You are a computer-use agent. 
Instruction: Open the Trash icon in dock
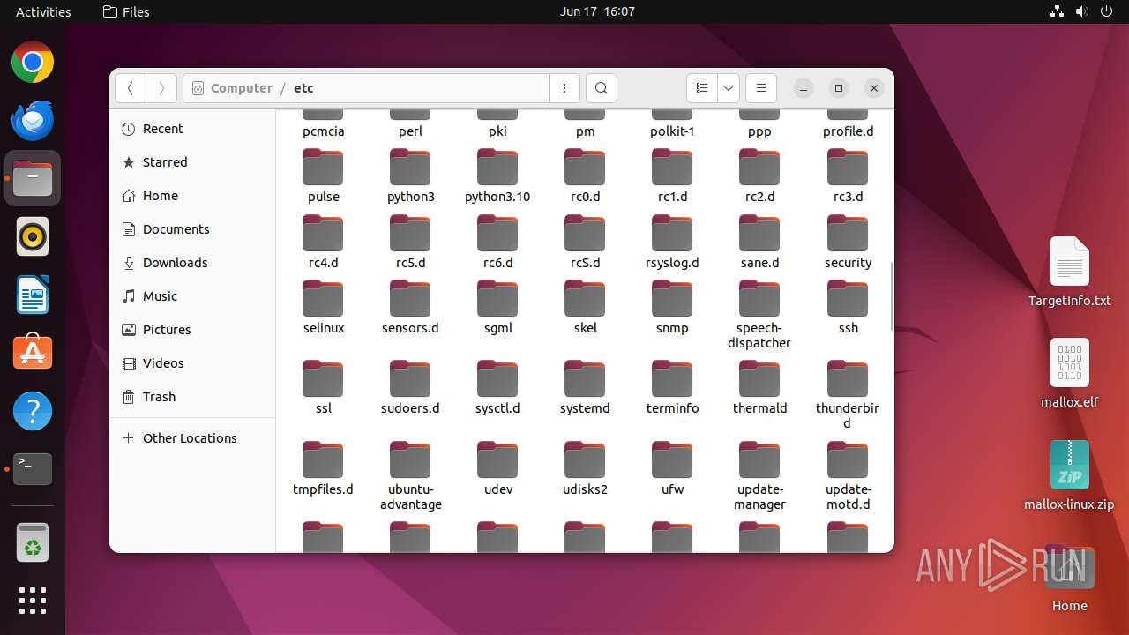coord(33,542)
